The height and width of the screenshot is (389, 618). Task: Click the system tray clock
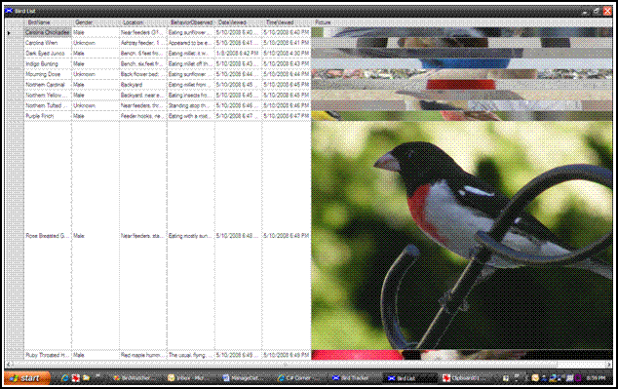click(x=596, y=378)
